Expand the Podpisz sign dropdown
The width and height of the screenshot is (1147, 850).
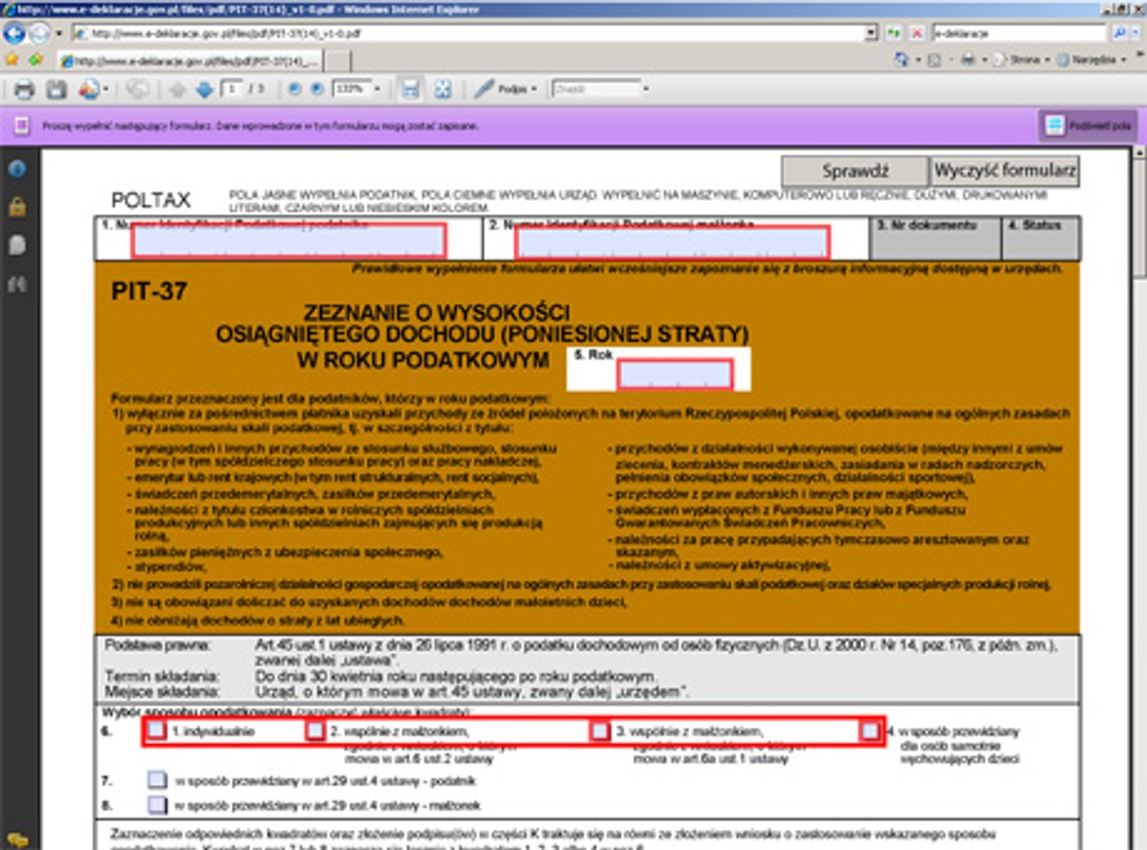pos(533,89)
